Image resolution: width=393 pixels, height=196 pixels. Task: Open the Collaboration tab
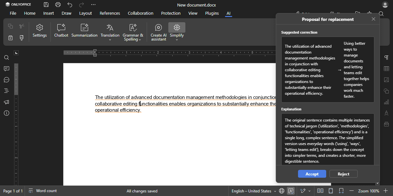click(140, 13)
